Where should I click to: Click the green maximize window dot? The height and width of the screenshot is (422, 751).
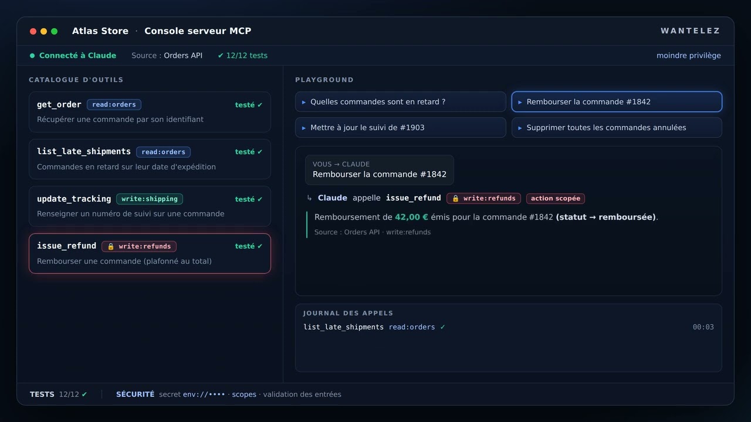(x=54, y=31)
